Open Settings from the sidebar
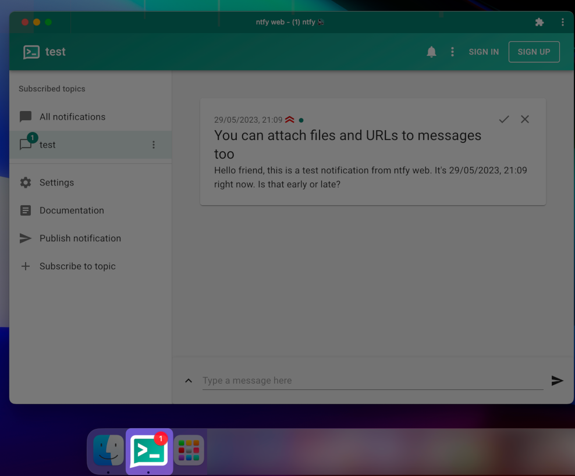 pyautogui.click(x=56, y=182)
